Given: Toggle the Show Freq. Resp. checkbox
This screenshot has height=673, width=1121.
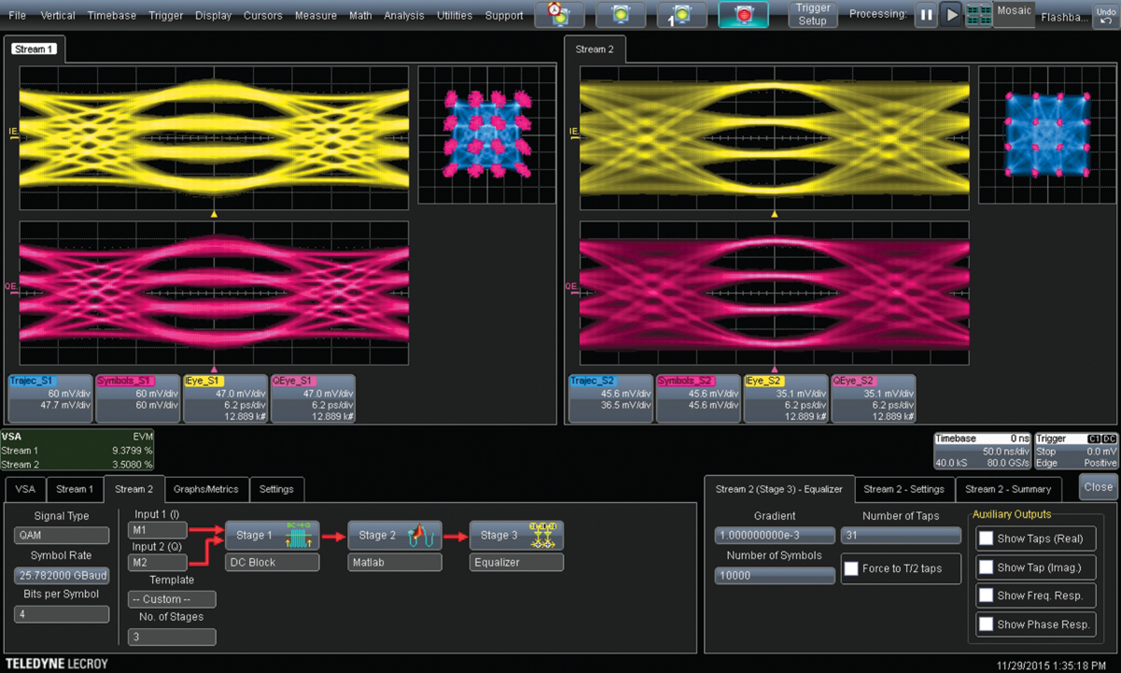Looking at the screenshot, I should [986, 595].
